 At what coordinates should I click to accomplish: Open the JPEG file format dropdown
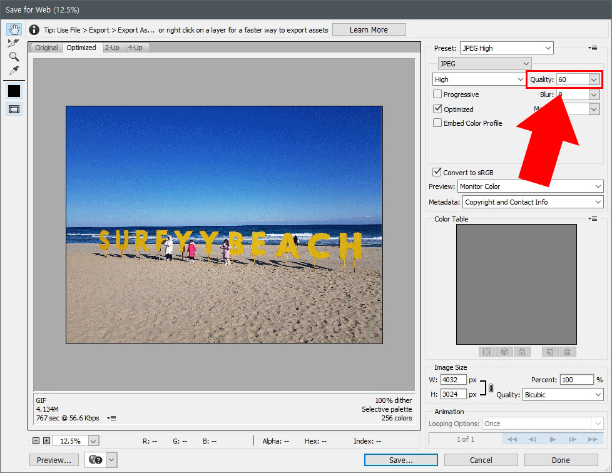(485, 64)
